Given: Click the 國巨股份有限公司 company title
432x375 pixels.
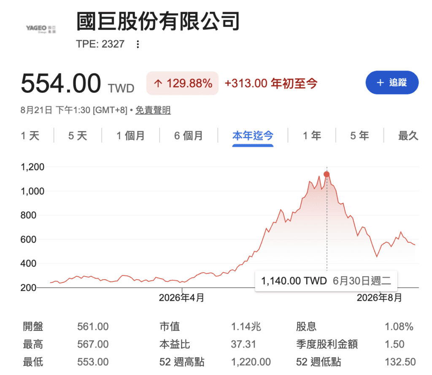Looking at the screenshot, I should click(158, 21).
